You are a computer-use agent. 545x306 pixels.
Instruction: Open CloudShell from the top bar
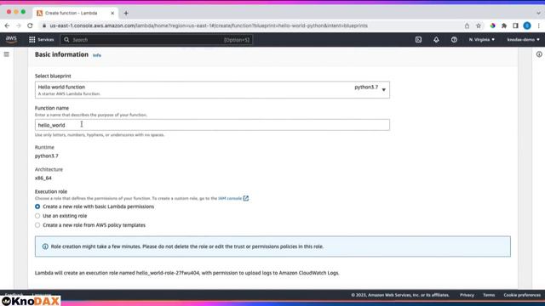[418, 40]
